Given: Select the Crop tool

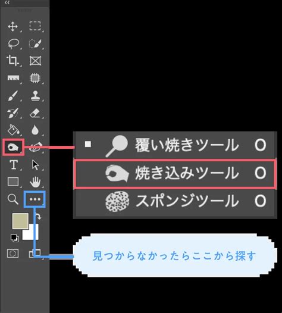Looking at the screenshot, I should [x=12, y=61].
